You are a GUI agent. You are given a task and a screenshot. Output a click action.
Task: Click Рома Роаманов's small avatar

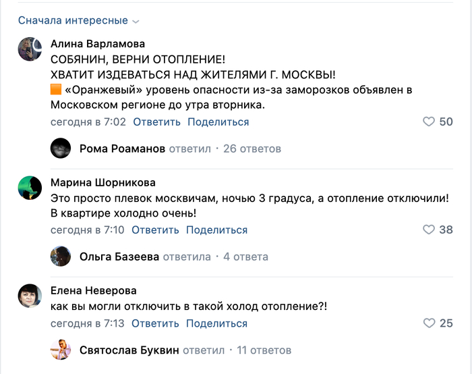click(61, 149)
